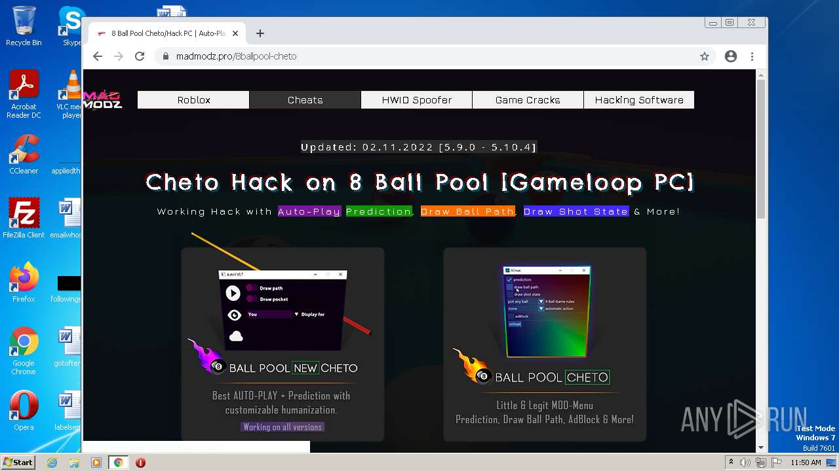Click the Chrome taskbar button
The image size is (839, 471).
tap(119, 462)
